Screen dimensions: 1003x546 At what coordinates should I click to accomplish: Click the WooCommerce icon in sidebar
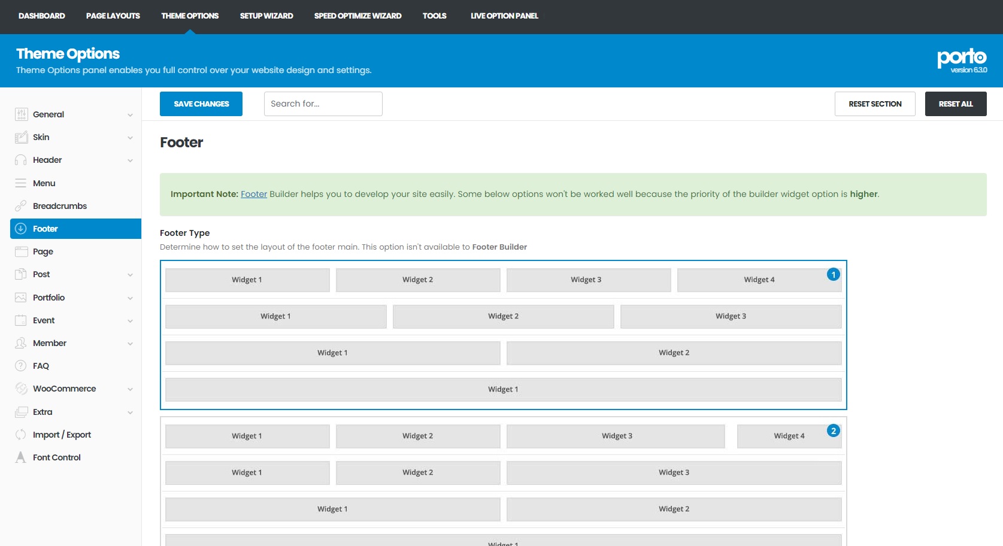coord(21,389)
